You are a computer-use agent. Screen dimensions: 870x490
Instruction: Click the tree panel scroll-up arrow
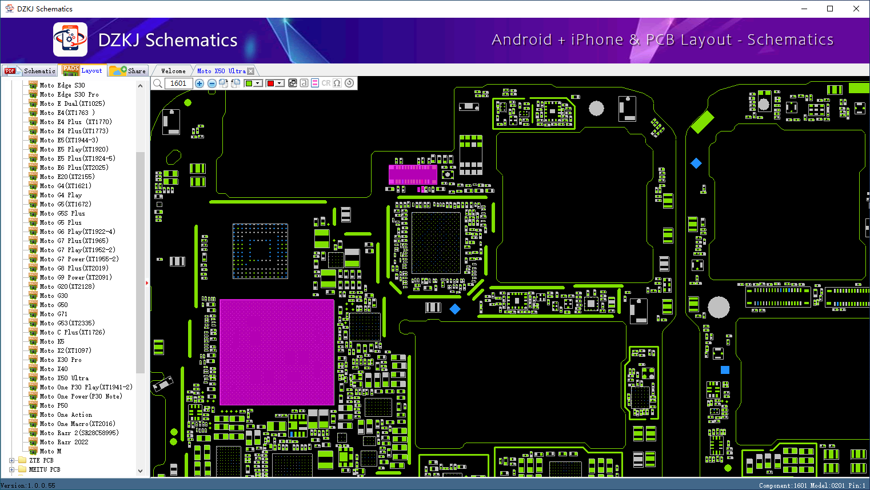[140, 86]
